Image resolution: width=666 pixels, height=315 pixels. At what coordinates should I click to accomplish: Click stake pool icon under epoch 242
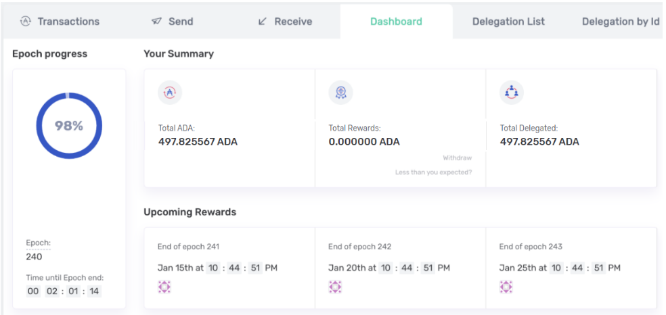coord(335,287)
